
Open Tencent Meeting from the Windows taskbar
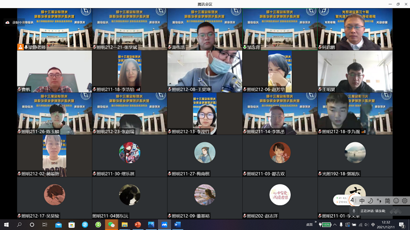pos(163,225)
